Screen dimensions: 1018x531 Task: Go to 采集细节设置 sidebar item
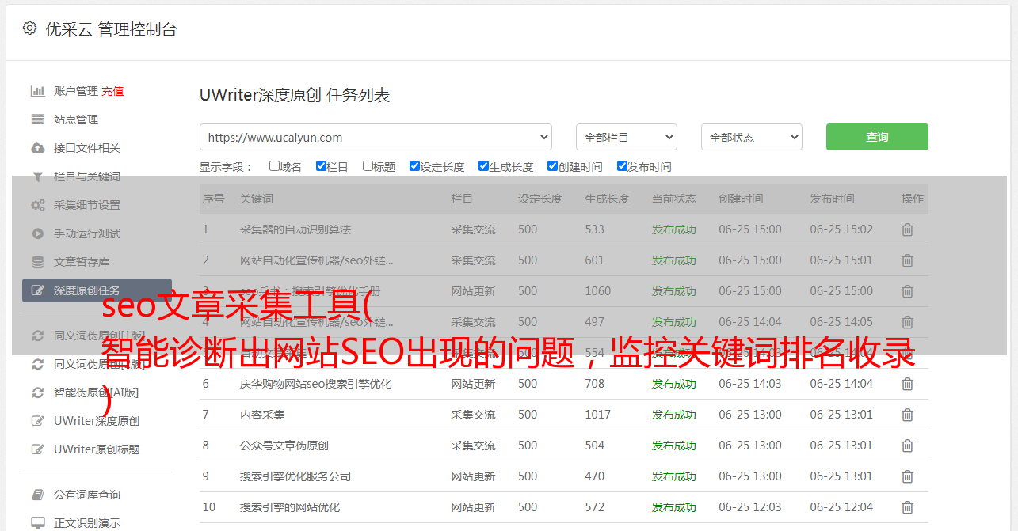[x=87, y=205]
